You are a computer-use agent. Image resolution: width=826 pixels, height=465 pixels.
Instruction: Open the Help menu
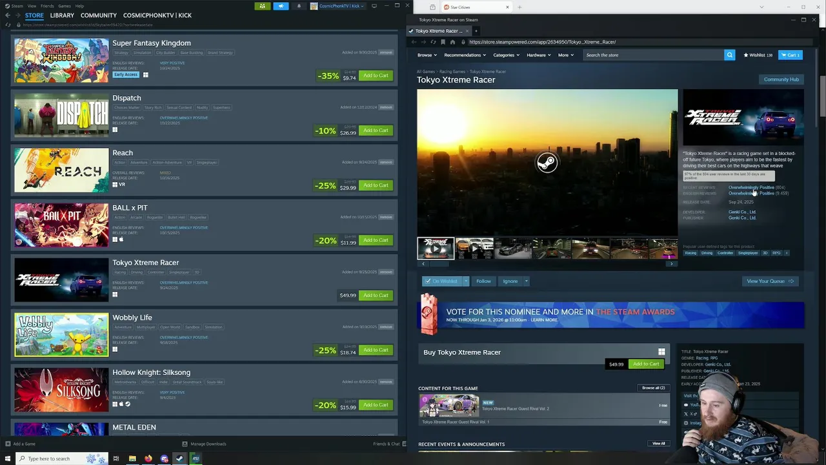point(79,6)
